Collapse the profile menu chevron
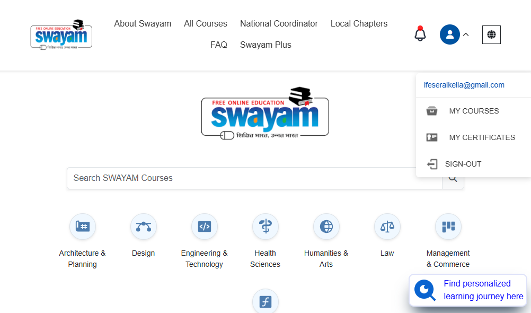 click(x=466, y=34)
